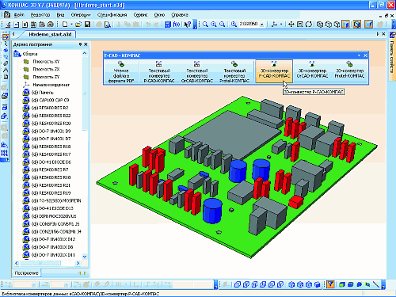Screen dimensions: 396x297
Task: Click the isometric view cube icon in bottom toolbar
Action: coord(291,284)
